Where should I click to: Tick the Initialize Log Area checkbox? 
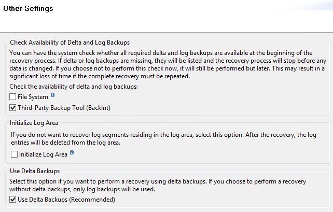[x=13, y=154]
